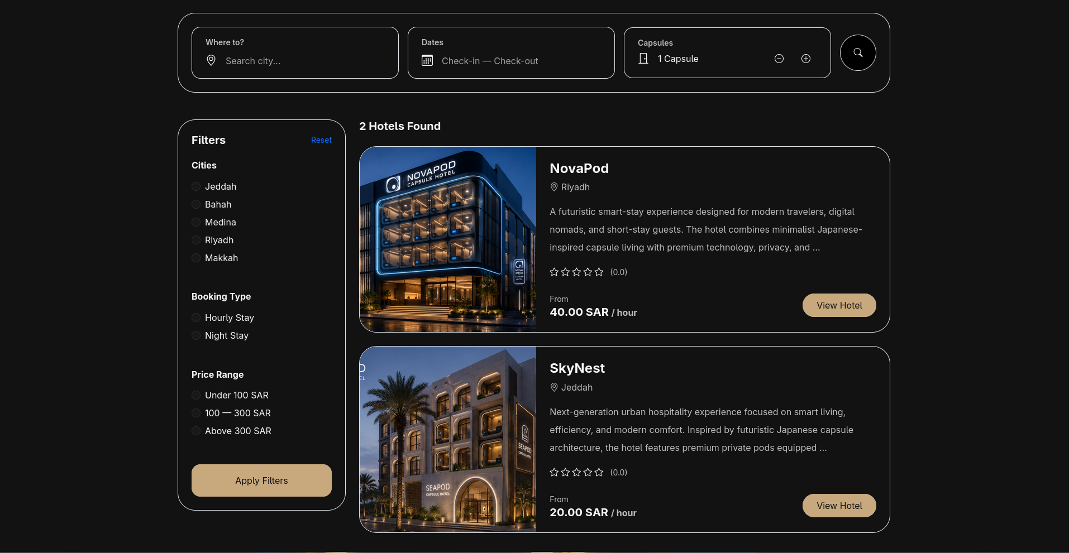Image resolution: width=1069 pixels, height=553 pixels.
Task: Click the calendar icon in Dates field
Action: pos(427,60)
